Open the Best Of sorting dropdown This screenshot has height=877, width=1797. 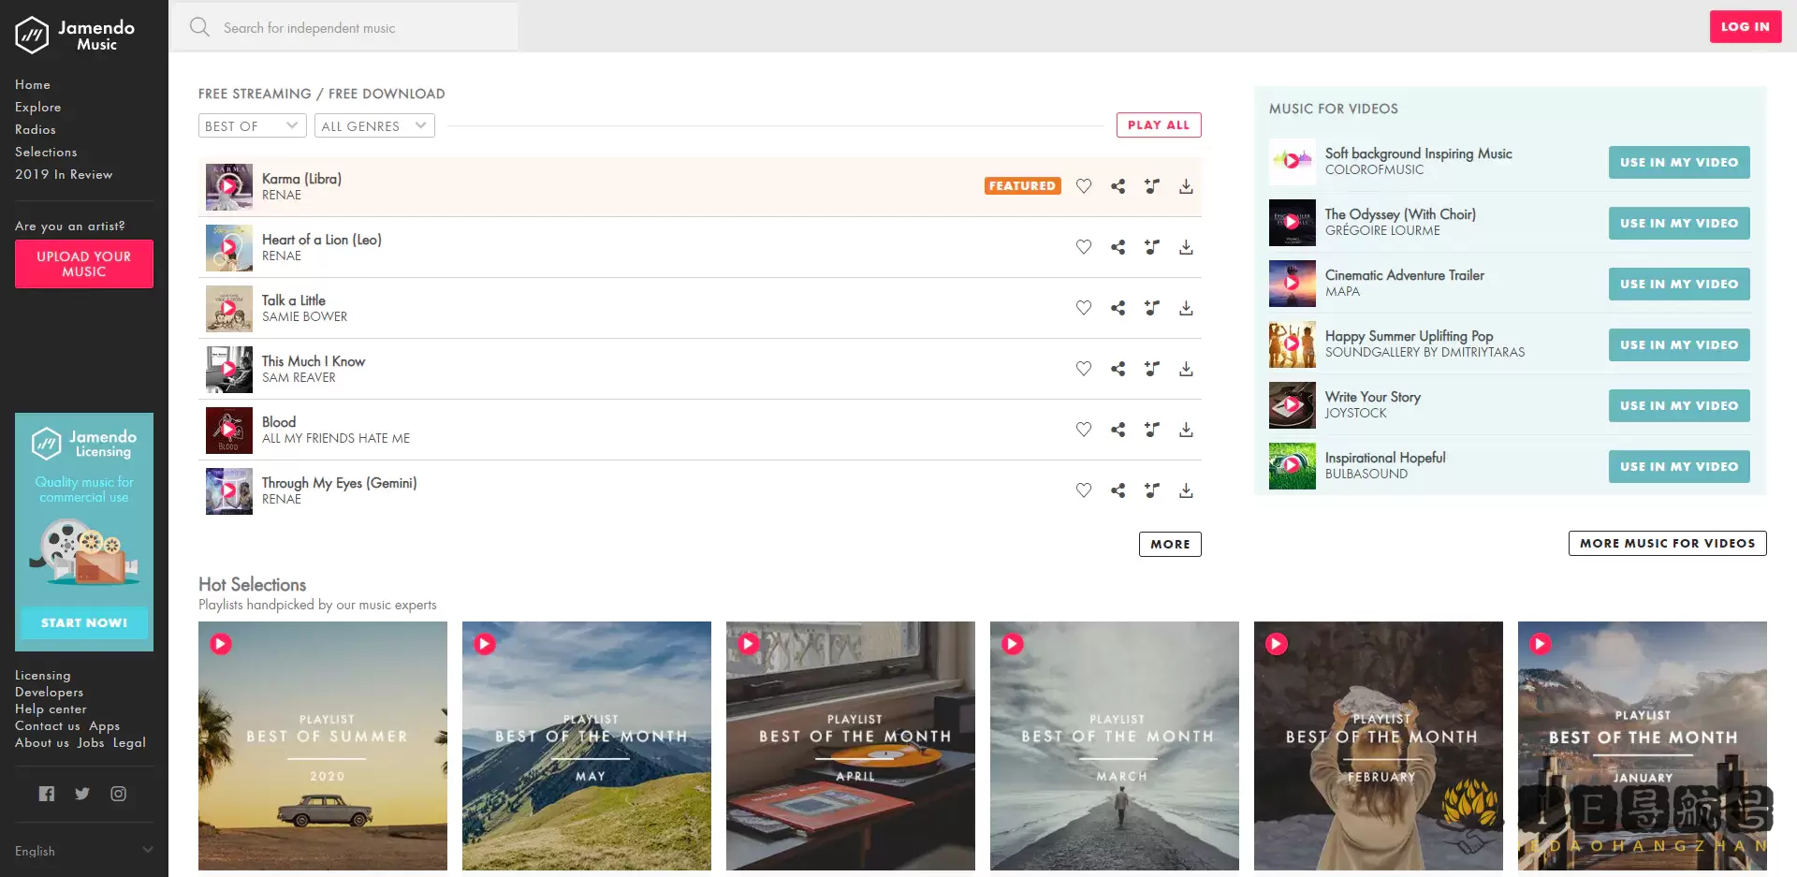(252, 125)
